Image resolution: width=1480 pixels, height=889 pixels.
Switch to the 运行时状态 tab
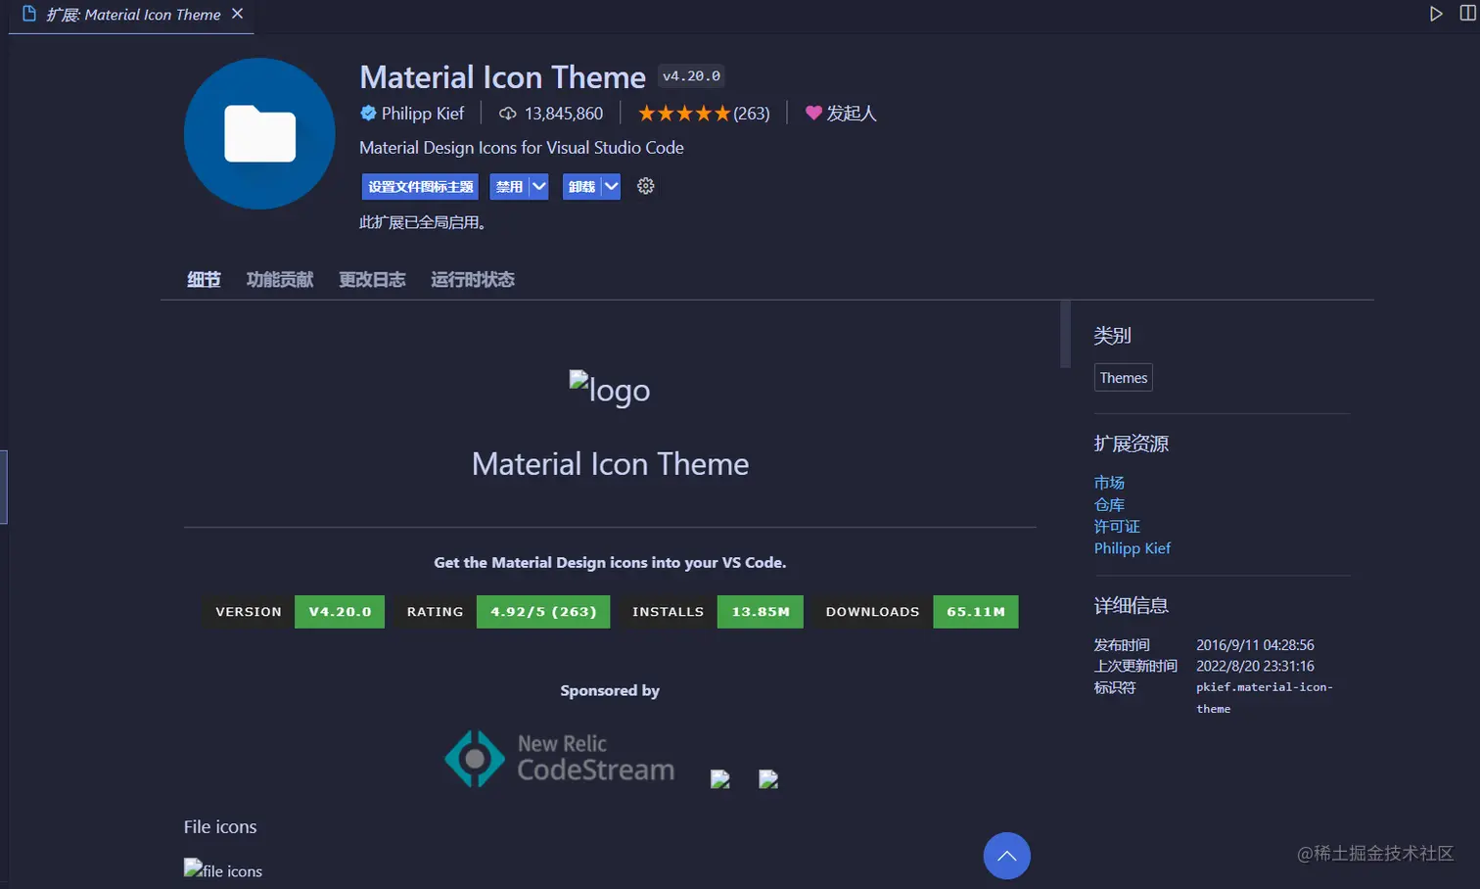(x=473, y=280)
